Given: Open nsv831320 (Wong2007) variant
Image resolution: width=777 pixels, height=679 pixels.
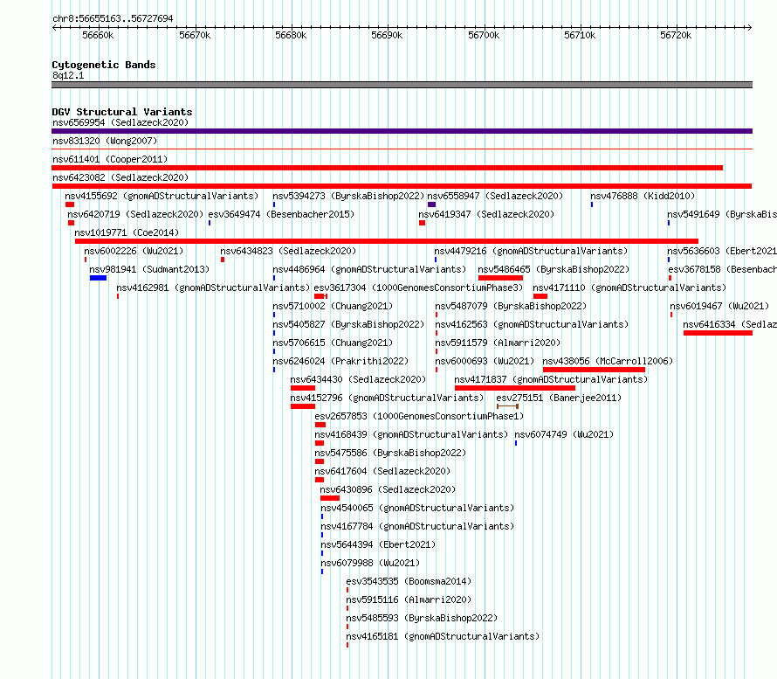Looking at the screenshot, I should point(105,141).
